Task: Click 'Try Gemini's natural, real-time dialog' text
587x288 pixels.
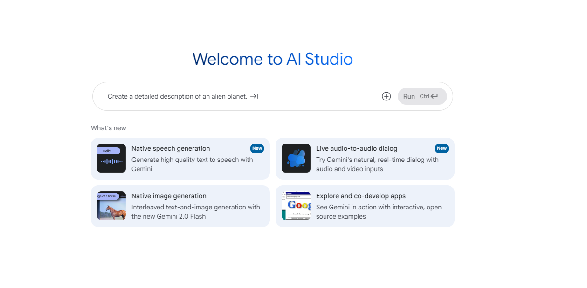Action: tap(377, 164)
